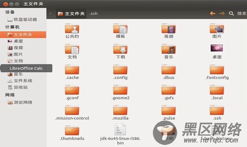Select the .dbus folder
This screenshot has width=247, height=147.
click(169, 72)
